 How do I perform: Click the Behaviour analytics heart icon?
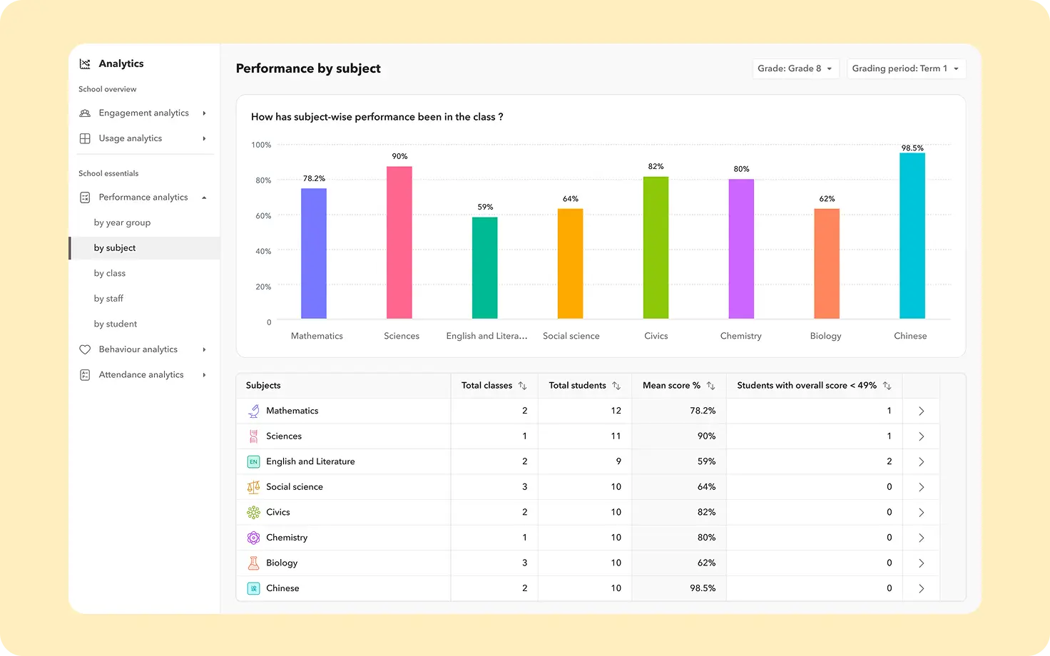pos(85,349)
